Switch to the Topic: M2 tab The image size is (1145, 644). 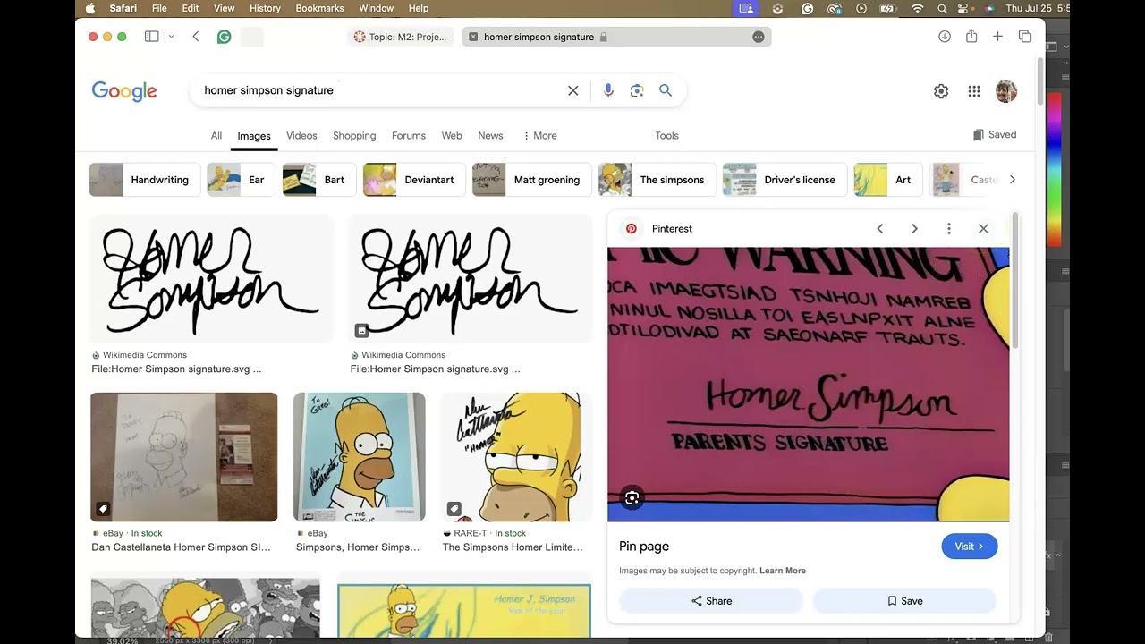pyautogui.click(x=401, y=37)
